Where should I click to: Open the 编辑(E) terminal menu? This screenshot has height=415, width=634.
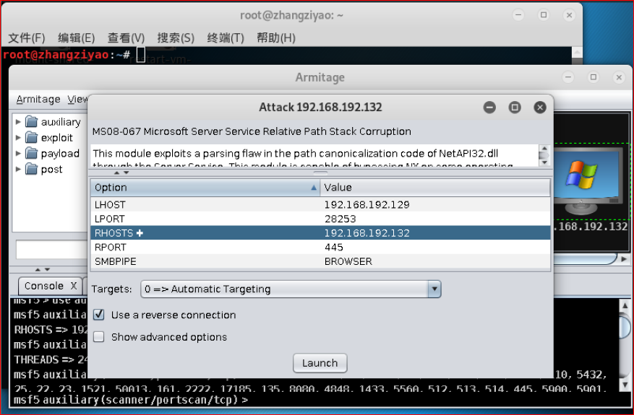77,38
